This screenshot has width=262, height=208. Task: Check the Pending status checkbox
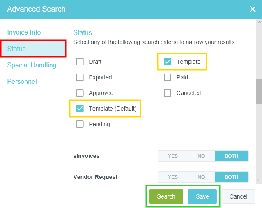80,124
